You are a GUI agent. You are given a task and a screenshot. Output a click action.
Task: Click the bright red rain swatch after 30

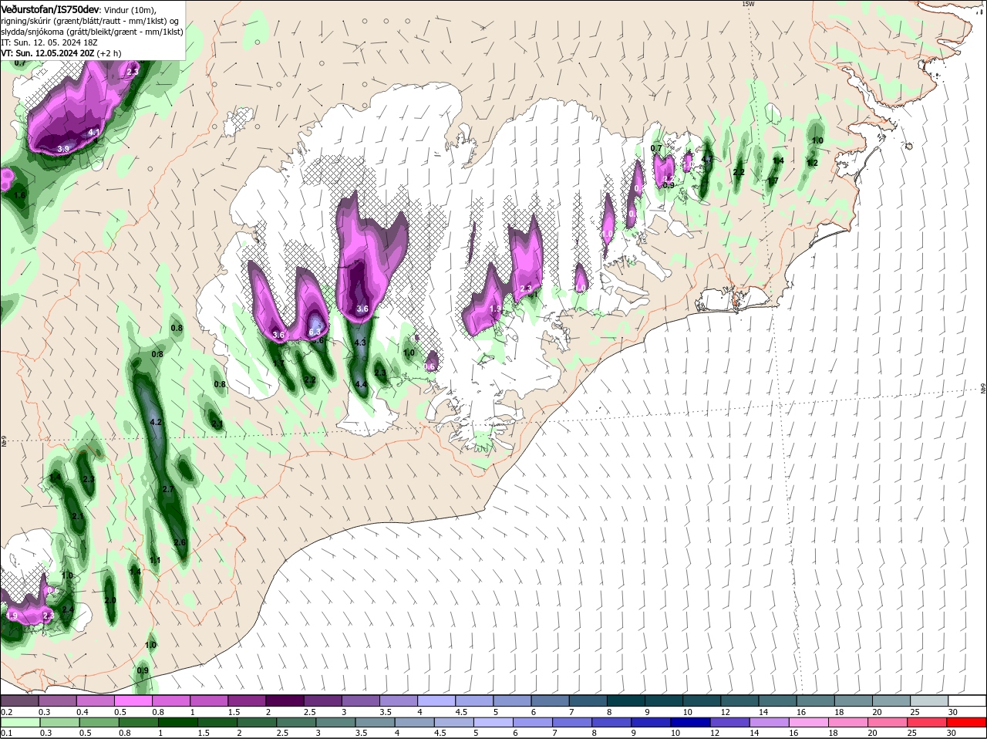pos(968,723)
